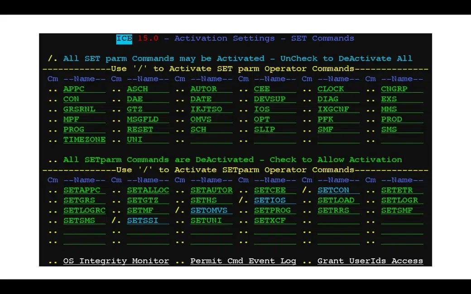Click the PROD command name
Viewport: 471px width, 294px height.
391,120
